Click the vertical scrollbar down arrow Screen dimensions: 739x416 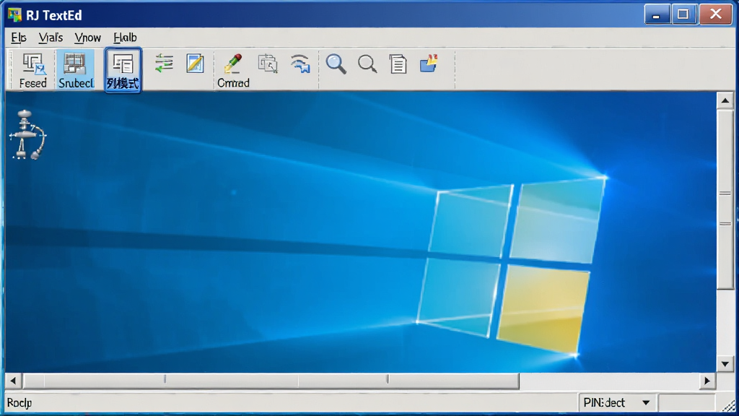[725, 364]
